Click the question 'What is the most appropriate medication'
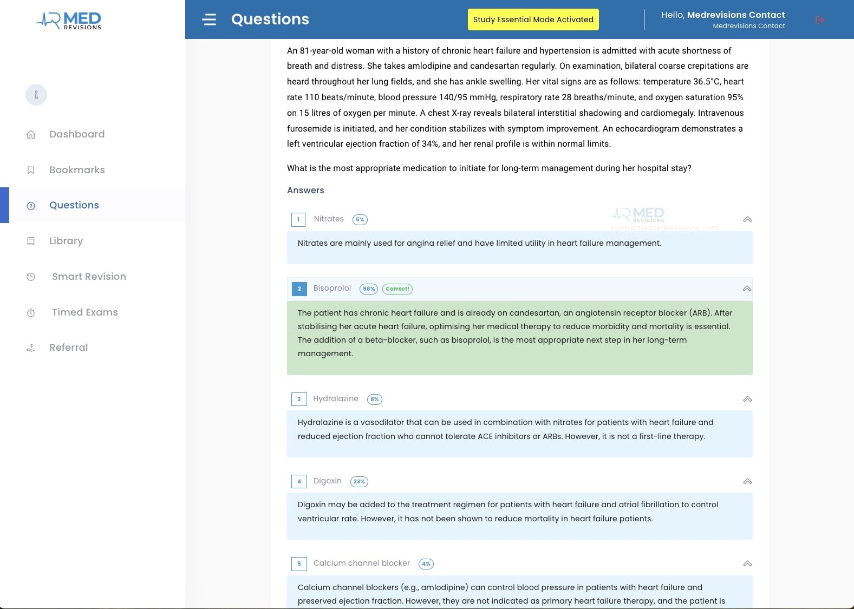 489,168
